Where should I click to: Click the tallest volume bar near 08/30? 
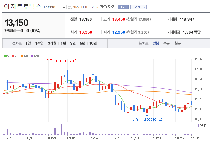pyautogui.click(x=61, y=129)
